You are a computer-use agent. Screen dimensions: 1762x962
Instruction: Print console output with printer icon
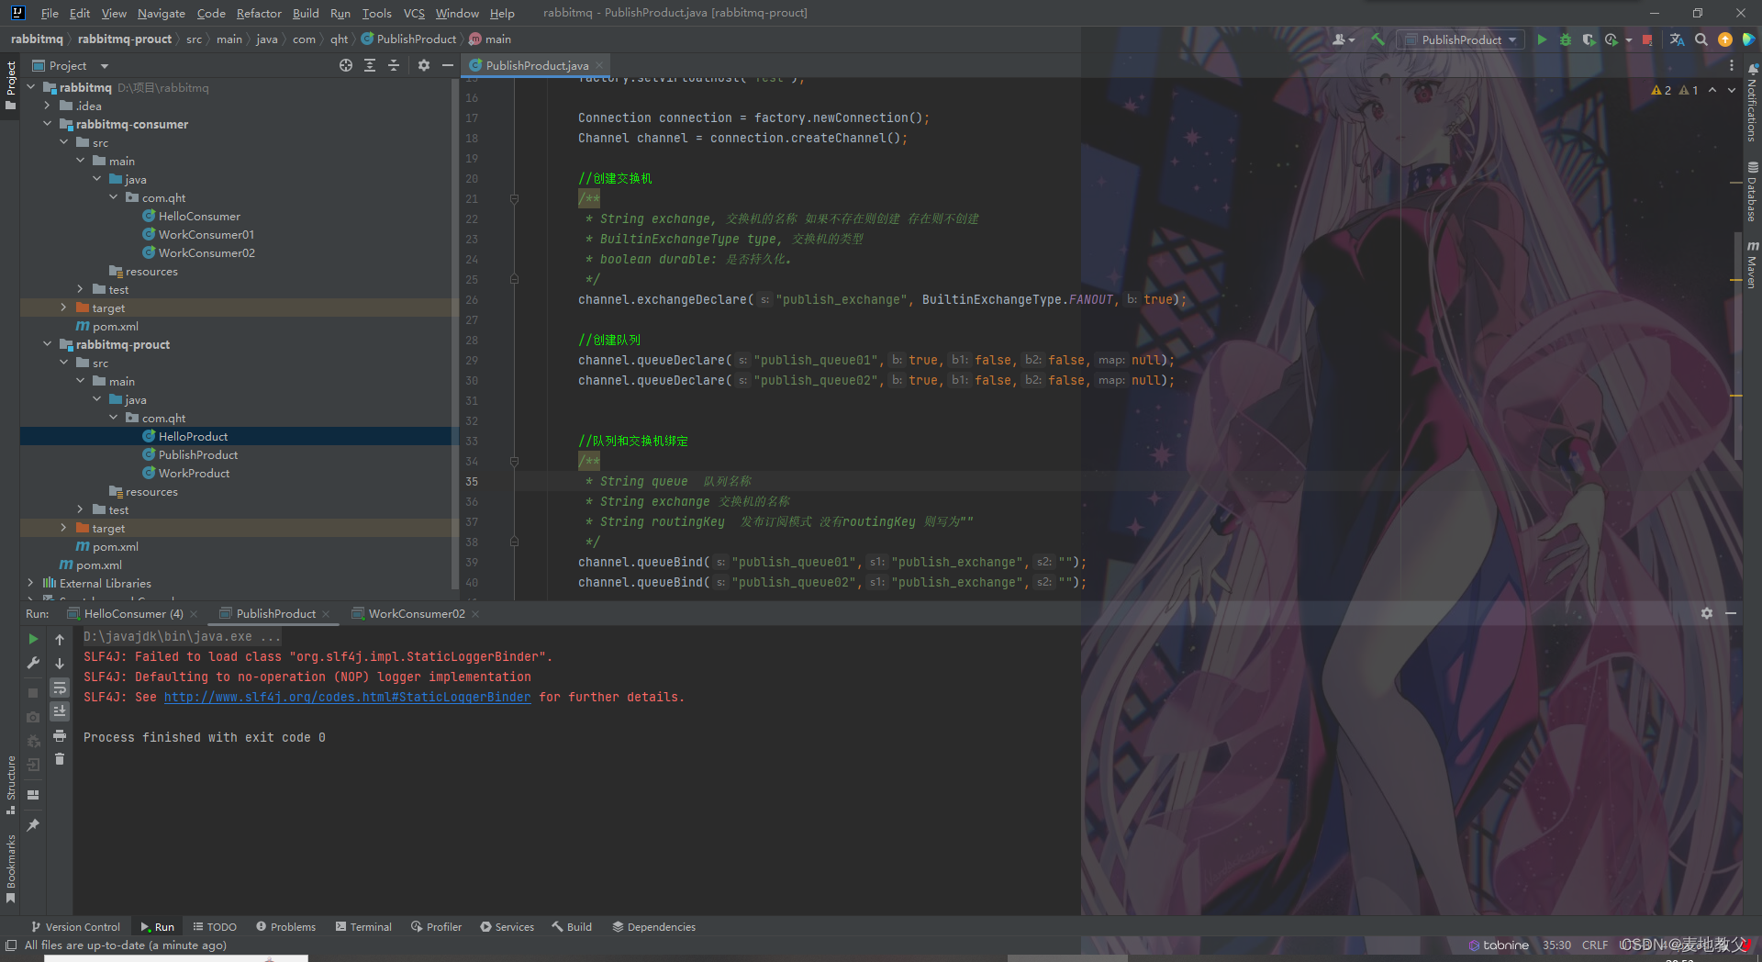tap(60, 735)
